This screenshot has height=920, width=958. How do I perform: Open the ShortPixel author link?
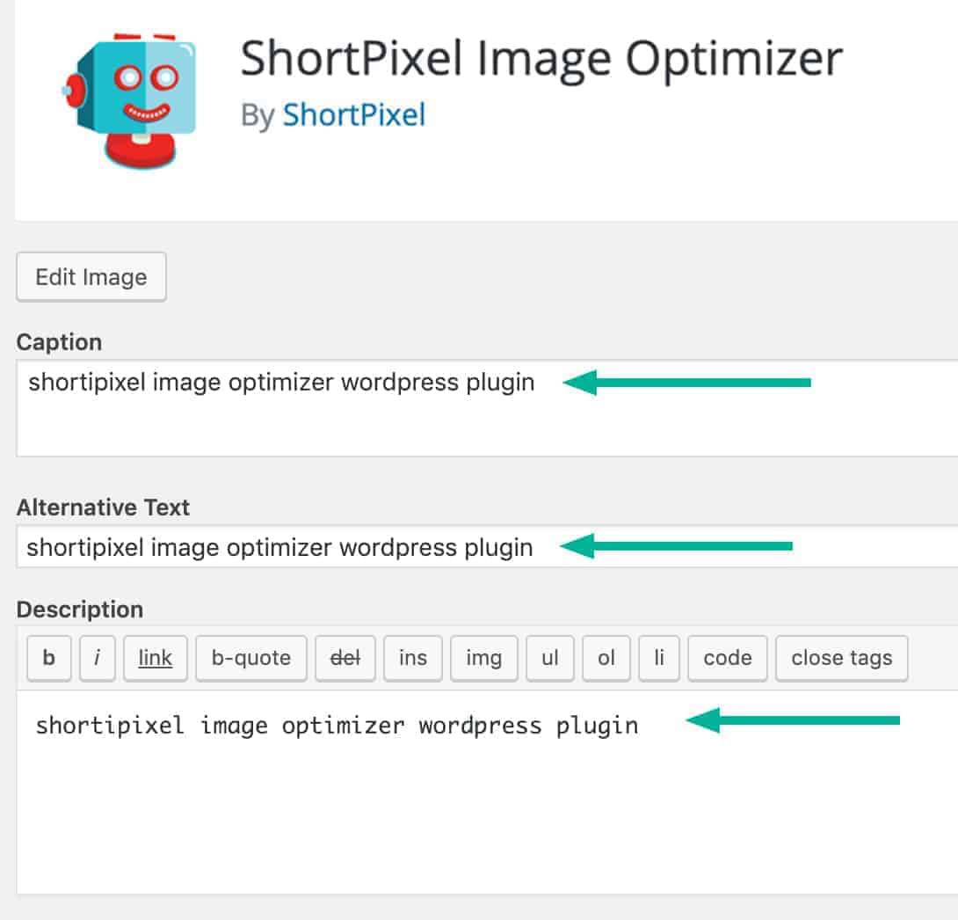click(353, 115)
